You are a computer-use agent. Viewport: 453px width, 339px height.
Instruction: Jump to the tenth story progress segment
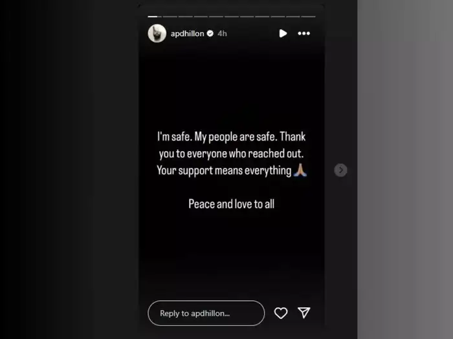[293, 17]
